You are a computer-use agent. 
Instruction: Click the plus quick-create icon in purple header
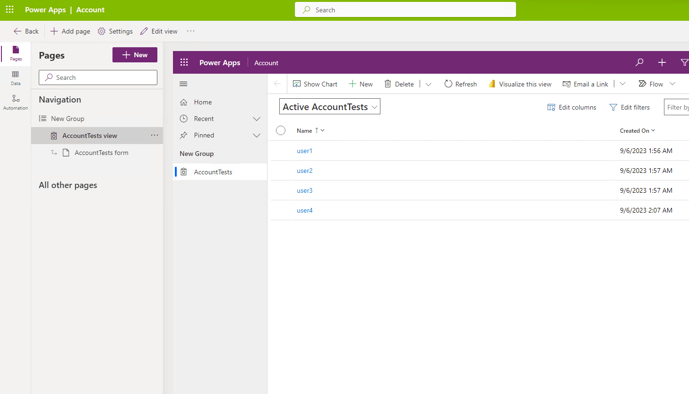coord(662,62)
